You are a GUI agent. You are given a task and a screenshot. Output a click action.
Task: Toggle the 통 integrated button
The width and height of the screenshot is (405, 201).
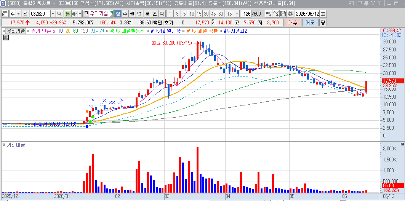coord(68,14)
